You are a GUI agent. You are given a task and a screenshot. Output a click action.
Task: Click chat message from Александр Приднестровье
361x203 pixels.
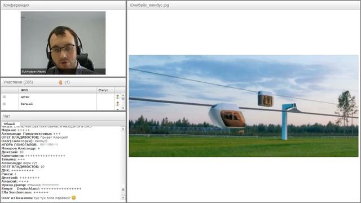coord(31,134)
